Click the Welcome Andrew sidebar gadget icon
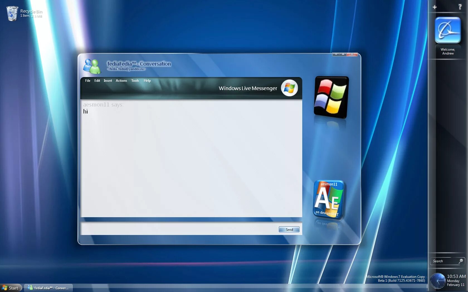Image resolution: width=468 pixels, height=292 pixels. [x=448, y=30]
